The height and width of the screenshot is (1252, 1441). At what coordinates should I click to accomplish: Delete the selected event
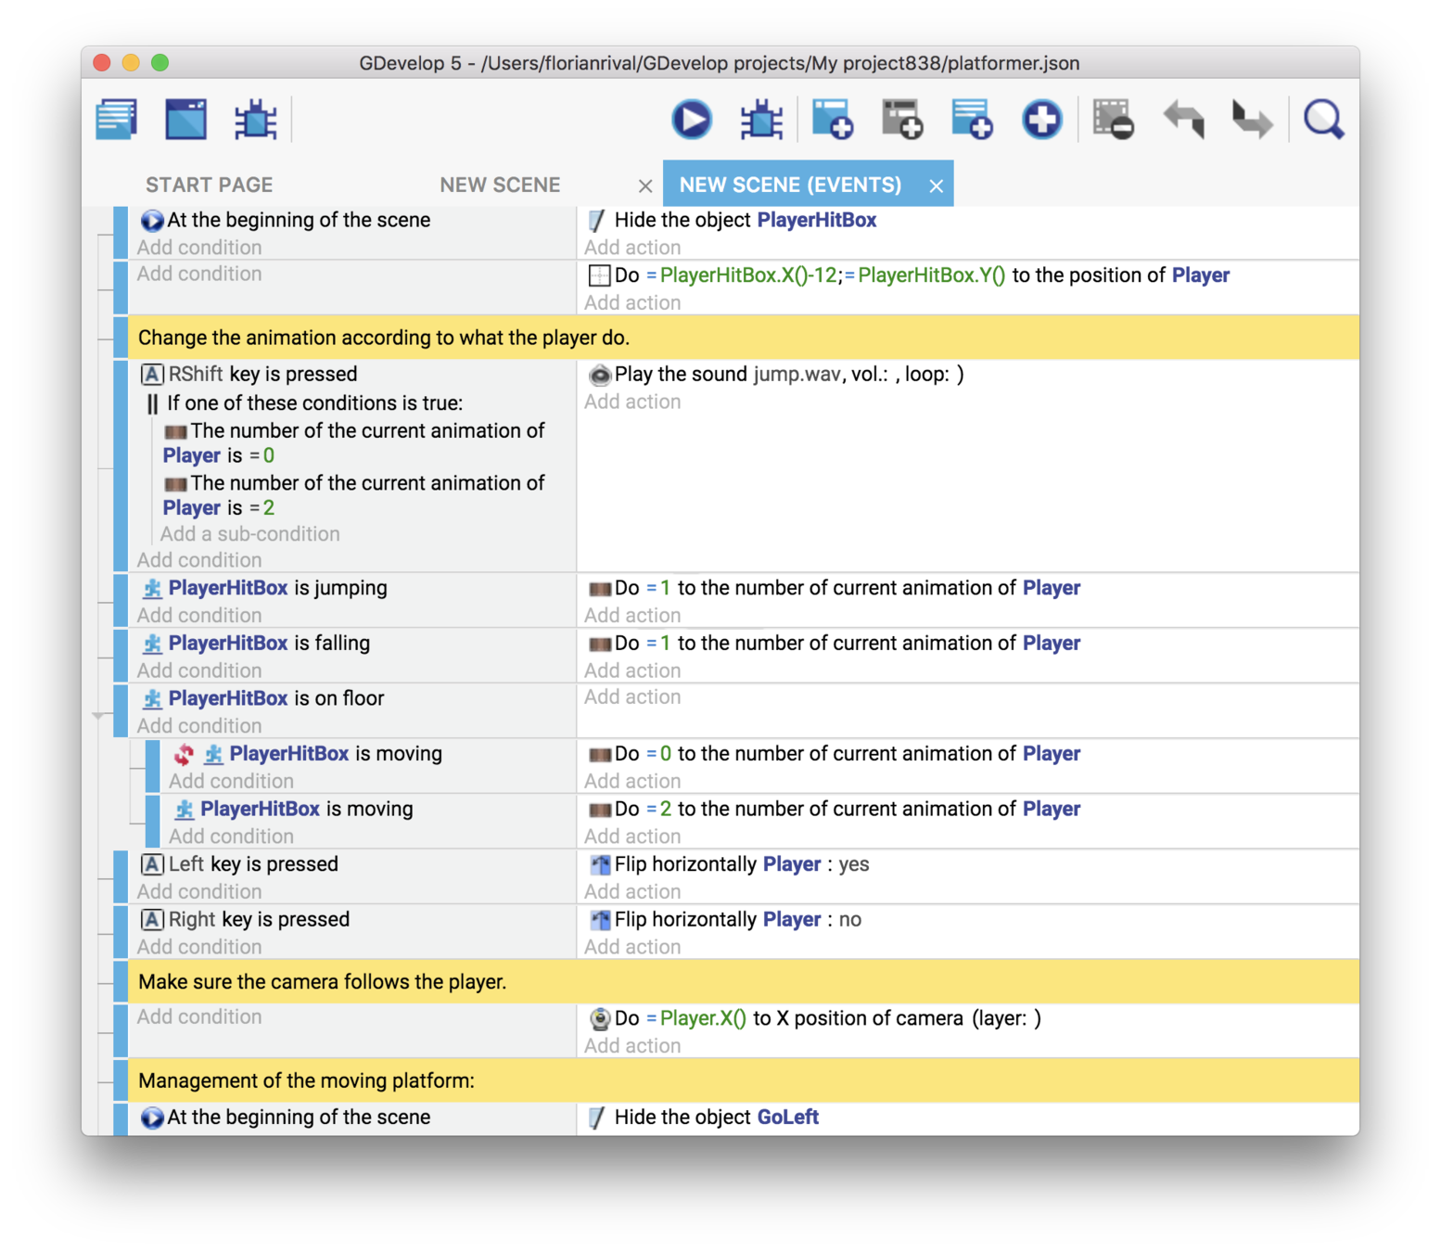click(1114, 120)
